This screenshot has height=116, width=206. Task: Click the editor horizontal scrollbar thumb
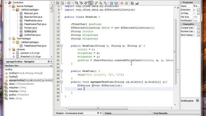(98, 108)
